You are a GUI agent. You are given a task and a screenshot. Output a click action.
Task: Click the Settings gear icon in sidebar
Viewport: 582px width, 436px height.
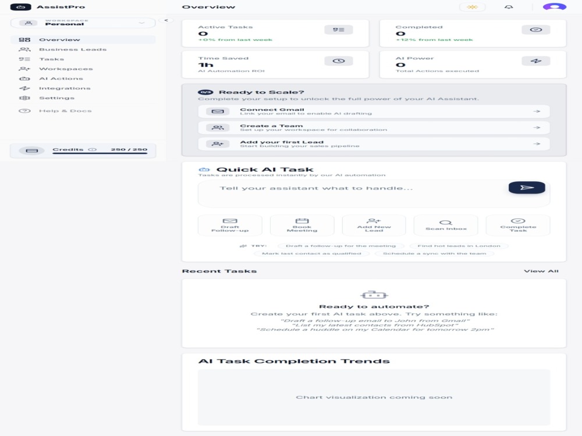point(24,98)
